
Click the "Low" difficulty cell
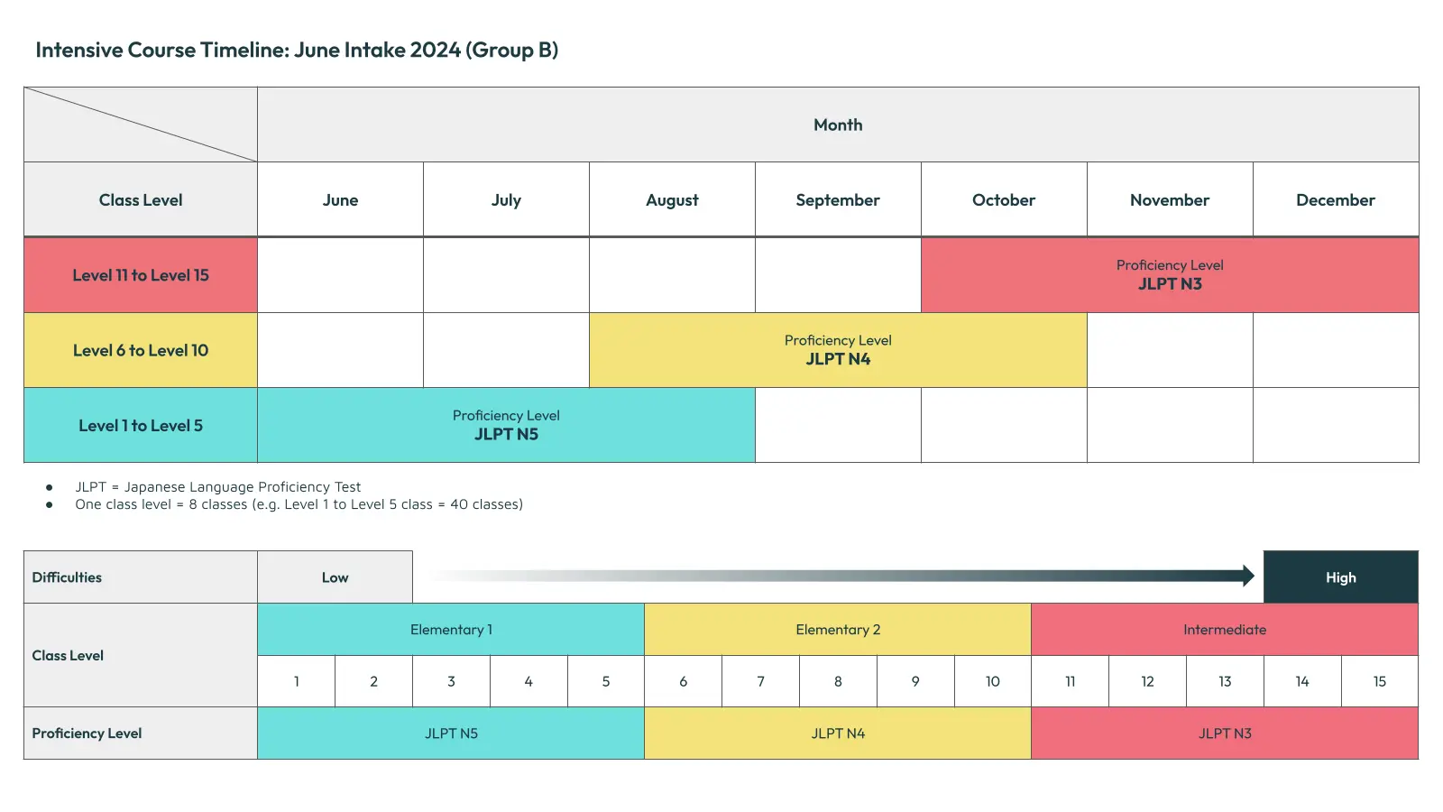(335, 577)
